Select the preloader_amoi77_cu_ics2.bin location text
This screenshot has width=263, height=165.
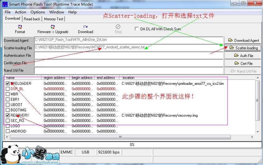coord(173,84)
